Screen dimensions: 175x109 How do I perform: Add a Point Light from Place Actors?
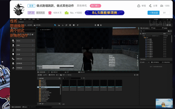pos(23,54)
